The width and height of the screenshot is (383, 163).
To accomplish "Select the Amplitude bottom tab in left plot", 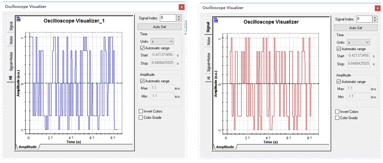I will 28,147.
